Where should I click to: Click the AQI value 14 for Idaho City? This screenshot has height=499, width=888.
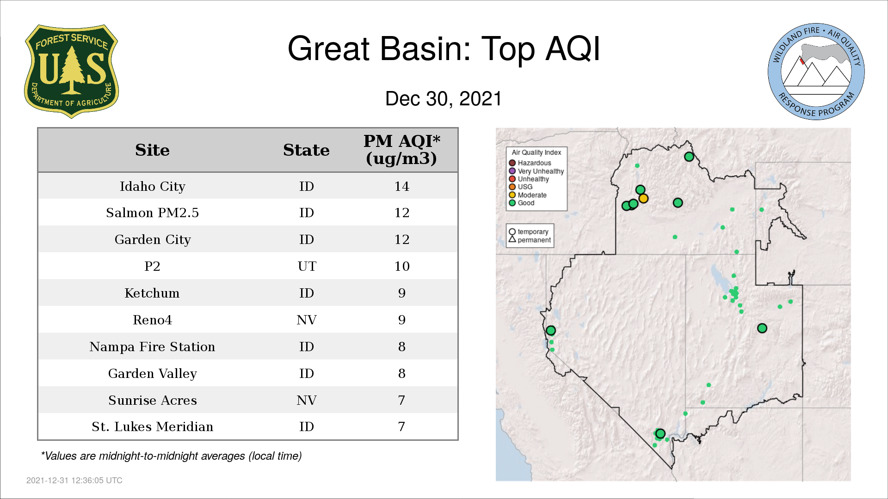(401, 186)
